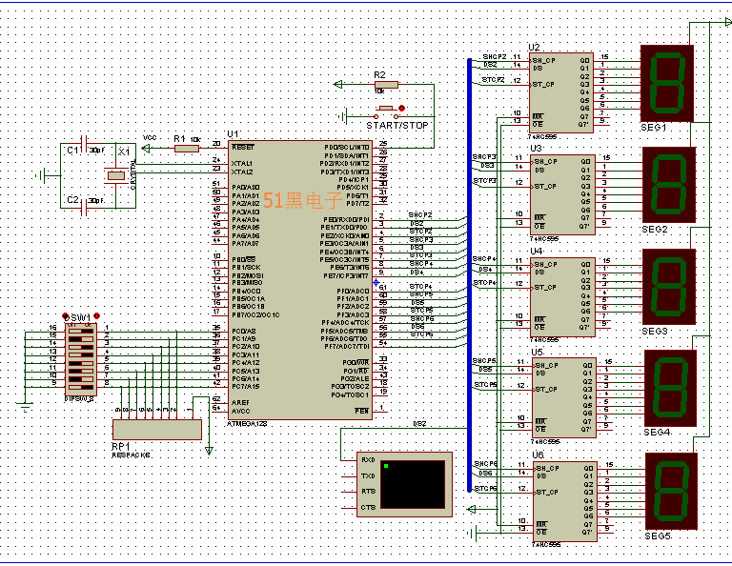732x566 pixels.
Task: Toggle DSW1 DIP switch position 3
Action: click(81, 347)
